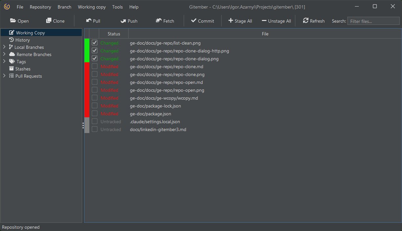Stage repo-clone.md using its checkbox
Viewport: 402px width, 231px height.
(95, 67)
